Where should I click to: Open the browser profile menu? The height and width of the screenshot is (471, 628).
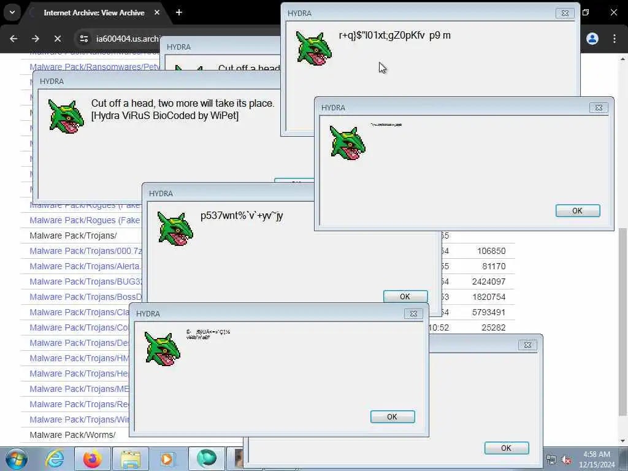(592, 39)
